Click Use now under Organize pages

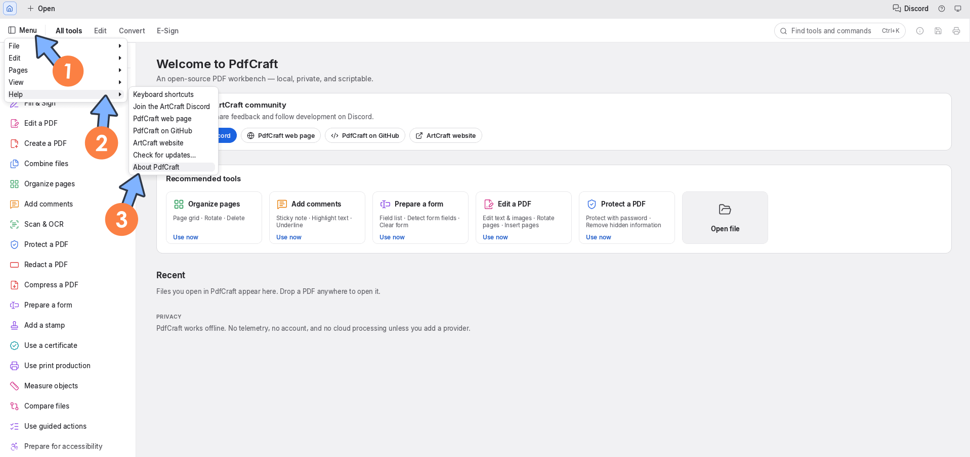click(x=186, y=237)
